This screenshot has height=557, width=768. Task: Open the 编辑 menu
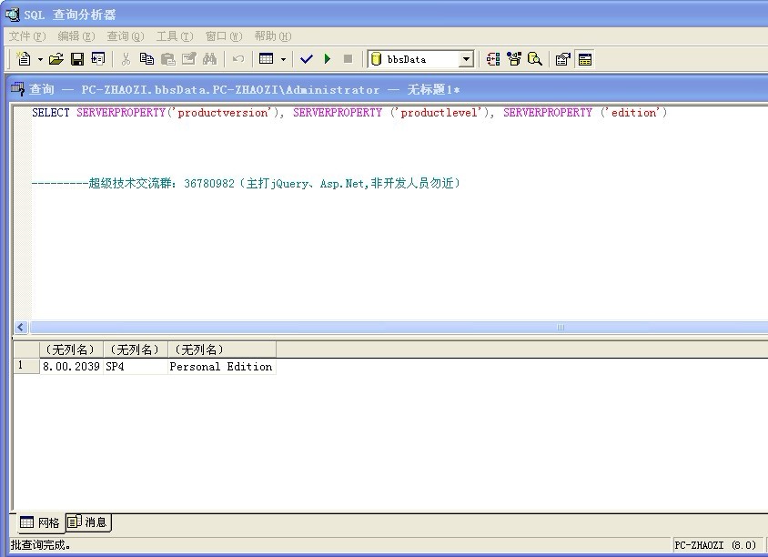(x=76, y=36)
